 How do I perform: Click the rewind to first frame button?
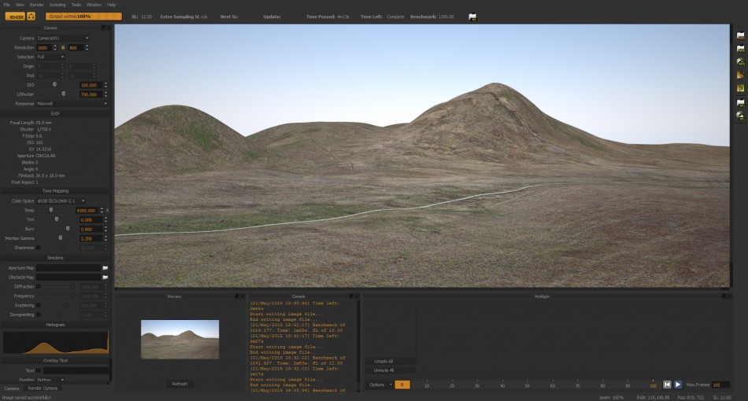pyautogui.click(x=667, y=384)
